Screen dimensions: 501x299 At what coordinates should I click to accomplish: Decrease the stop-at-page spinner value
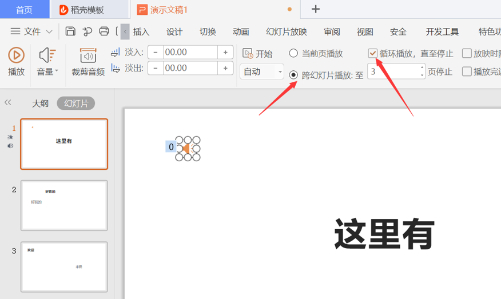coord(422,75)
